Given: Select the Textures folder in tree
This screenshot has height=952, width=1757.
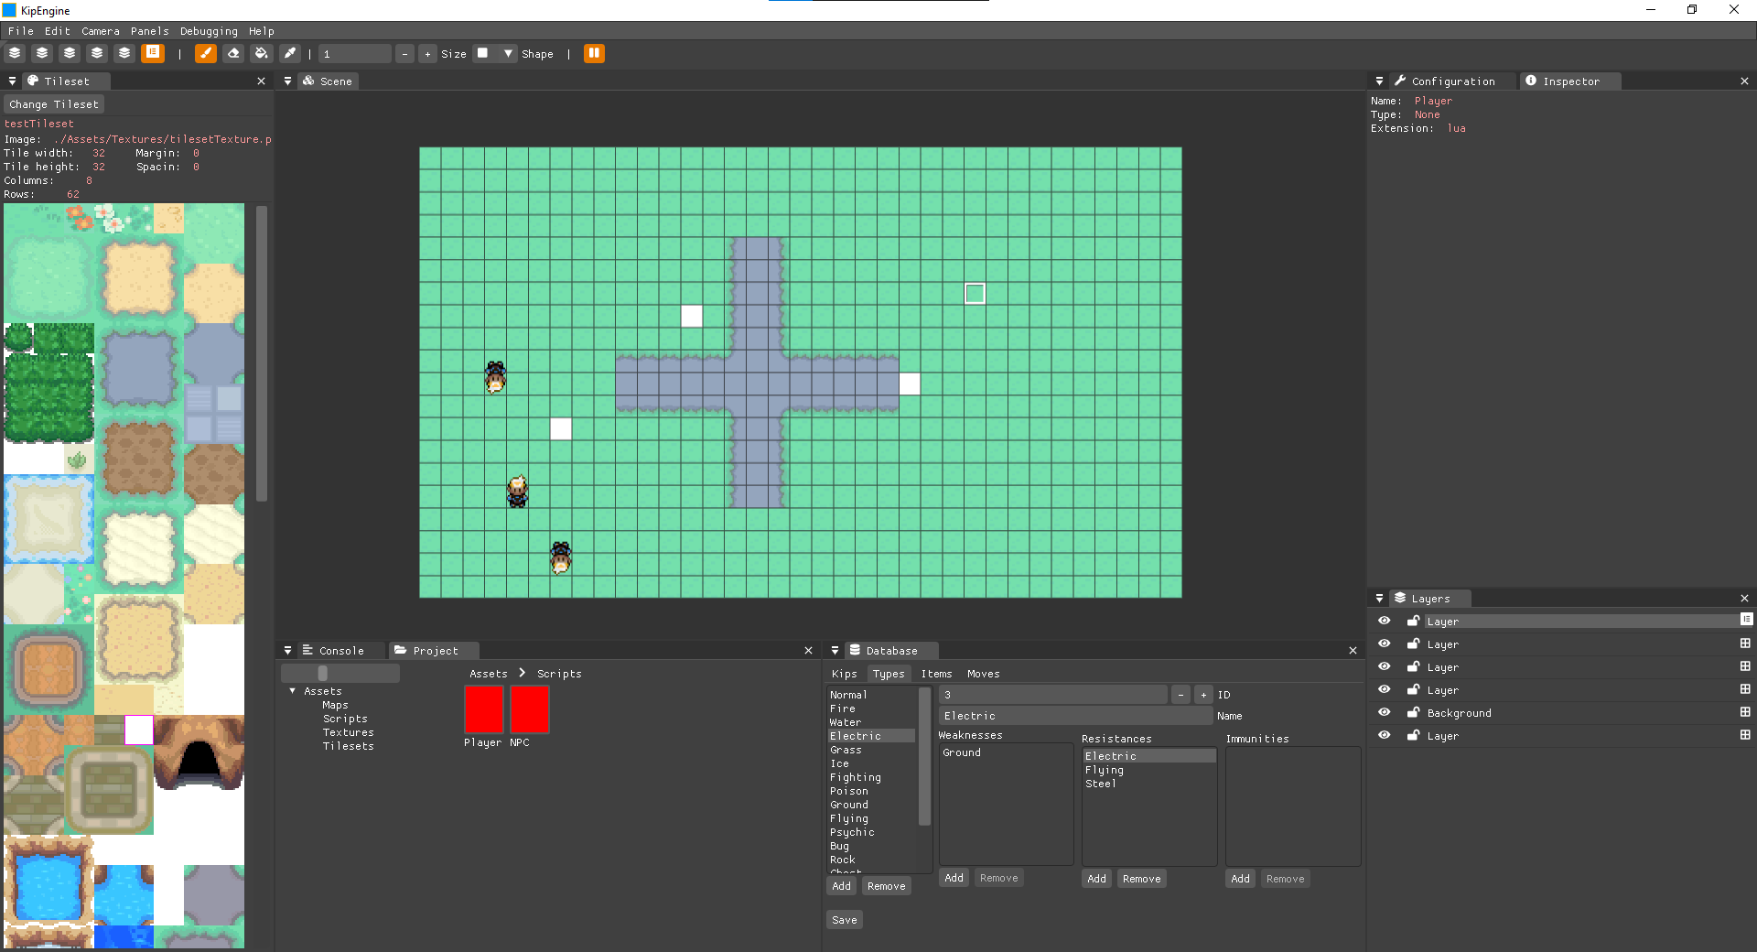Looking at the screenshot, I should [348, 732].
